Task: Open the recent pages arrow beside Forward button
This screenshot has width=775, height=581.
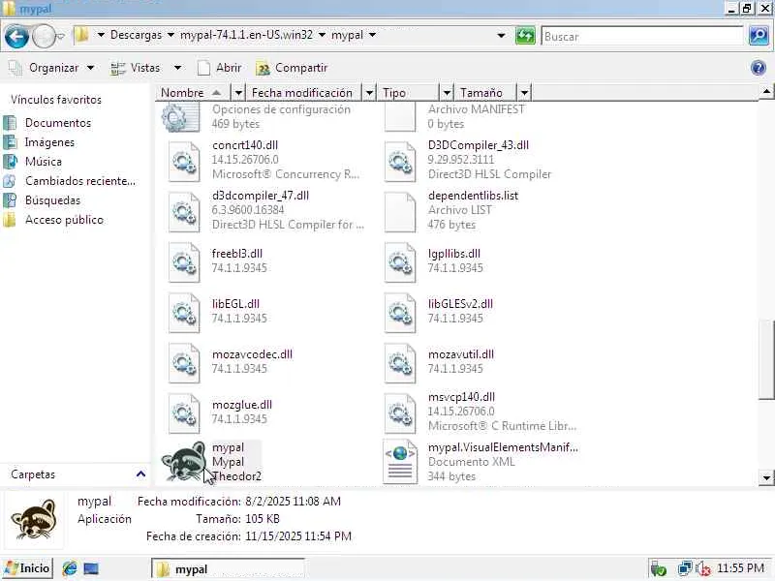Action: coord(61,37)
